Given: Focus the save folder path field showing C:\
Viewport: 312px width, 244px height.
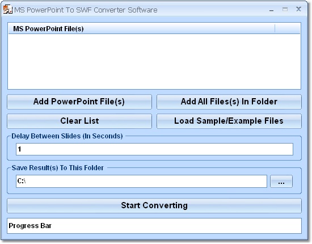Looking at the screenshot, I should click(141, 182).
